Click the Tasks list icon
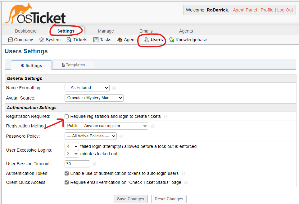The height and width of the screenshot is (204, 299). point(96,40)
